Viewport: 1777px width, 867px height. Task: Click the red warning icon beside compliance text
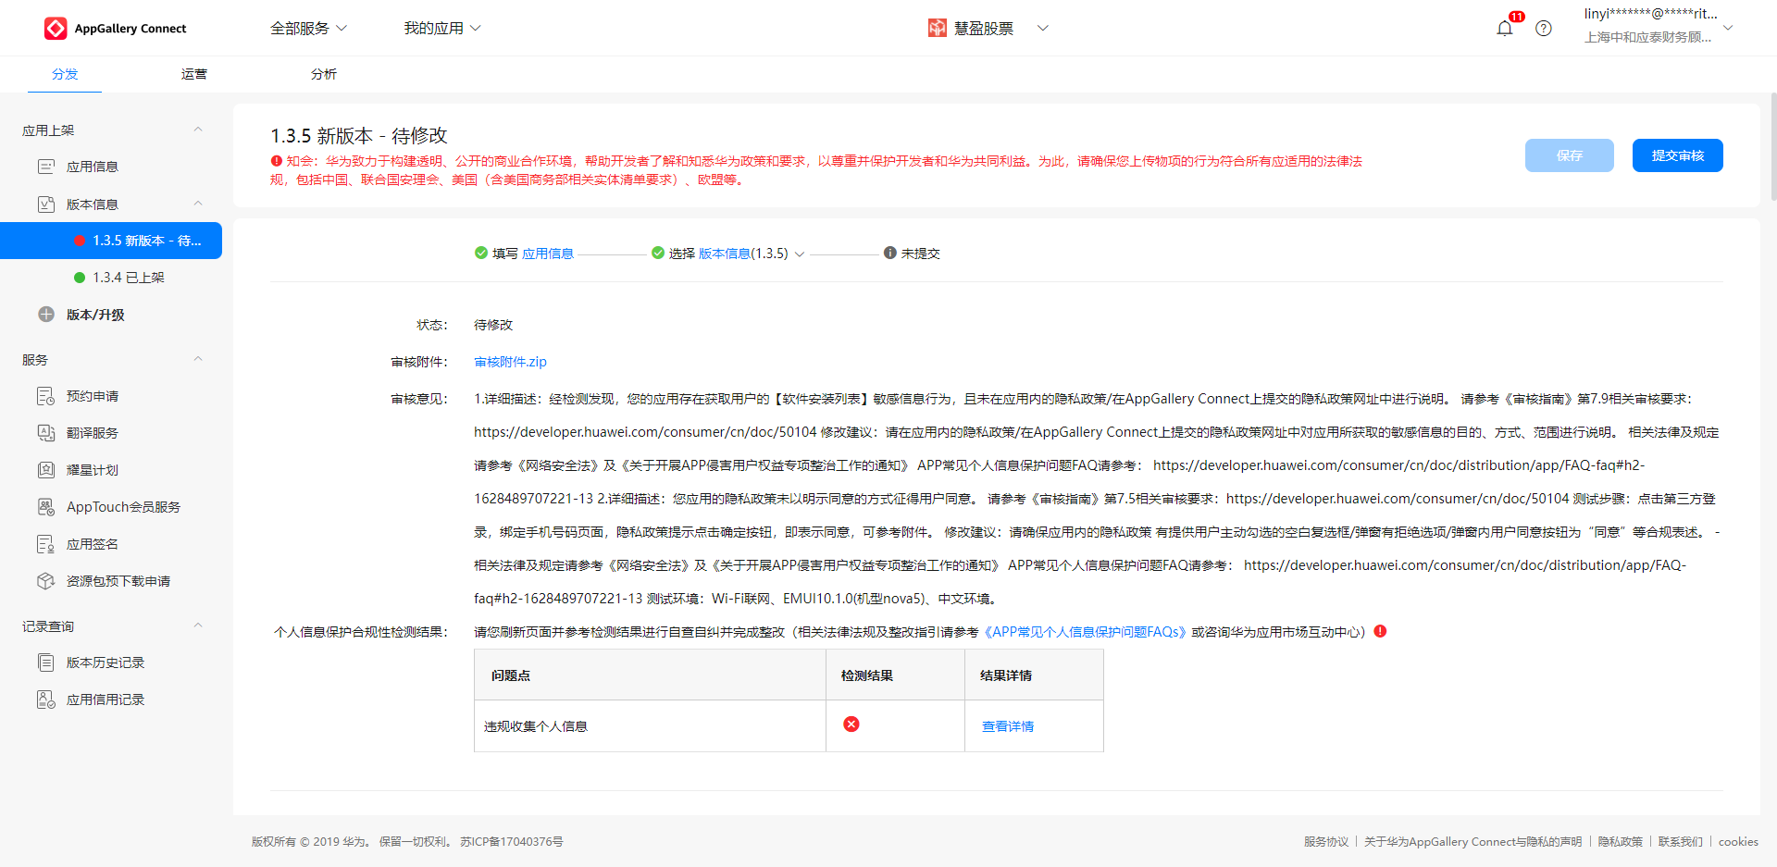pyautogui.click(x=1380, y=631)
